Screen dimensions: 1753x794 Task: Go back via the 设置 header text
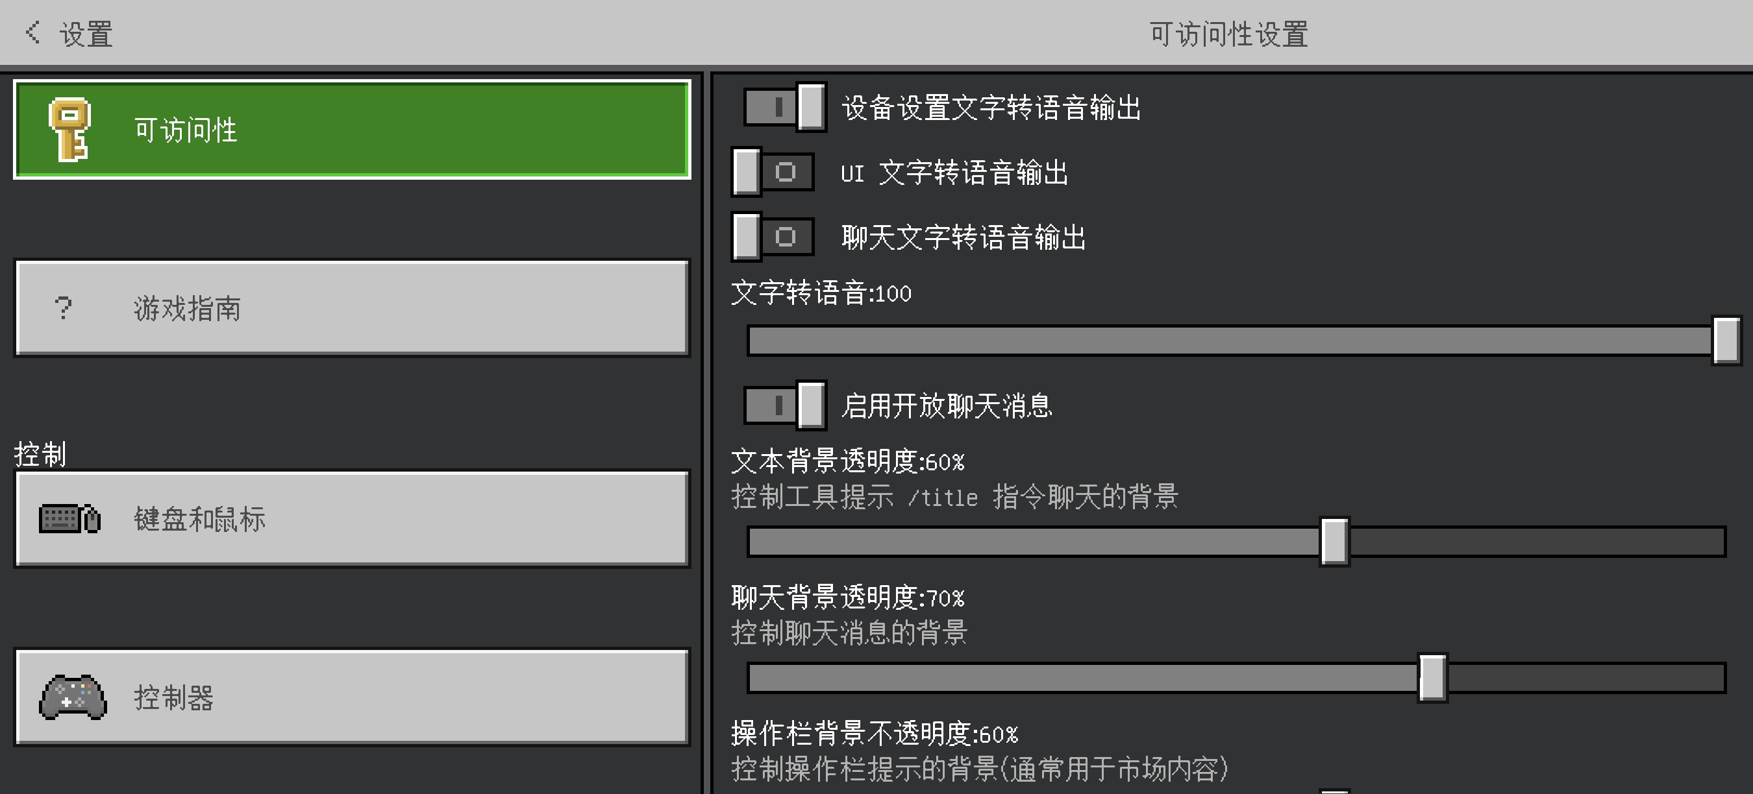[86, 34]
